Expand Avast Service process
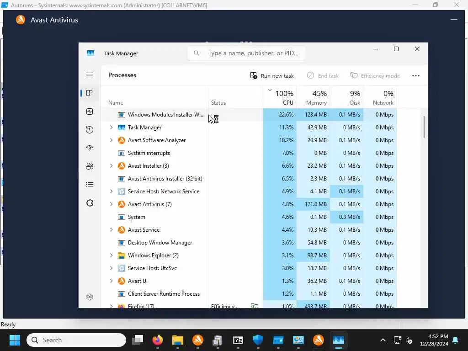Viewport: 468px width, 351px height. pyautogui.click(x=112, y=230)
